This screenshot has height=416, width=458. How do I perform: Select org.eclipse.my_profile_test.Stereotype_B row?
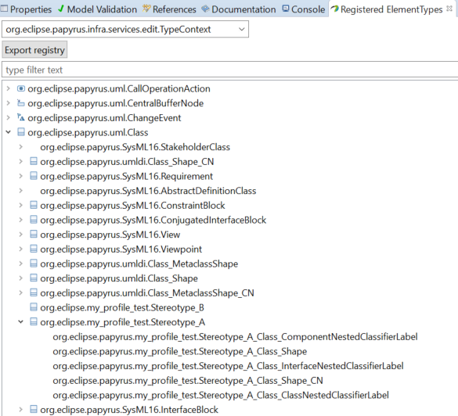point(122,307)
